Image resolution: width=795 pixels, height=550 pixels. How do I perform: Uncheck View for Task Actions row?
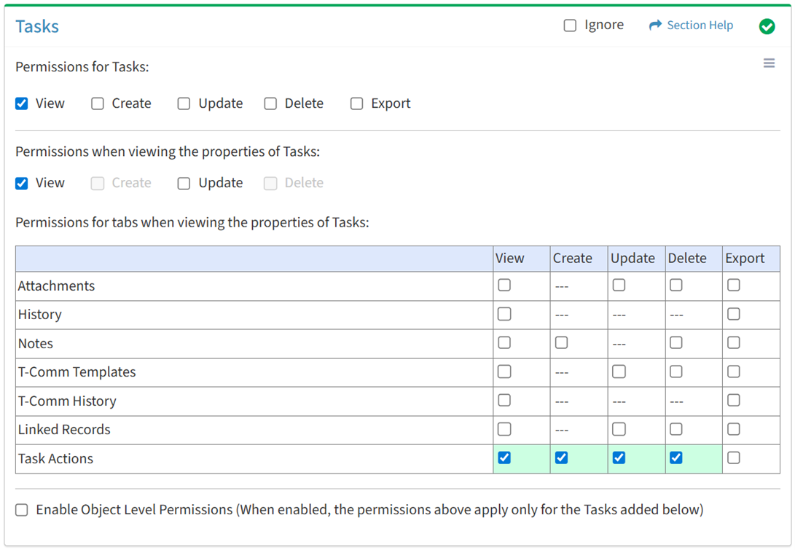(504, 457)
